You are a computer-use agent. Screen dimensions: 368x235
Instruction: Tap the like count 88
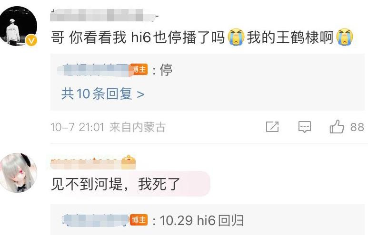coord(357,127)
